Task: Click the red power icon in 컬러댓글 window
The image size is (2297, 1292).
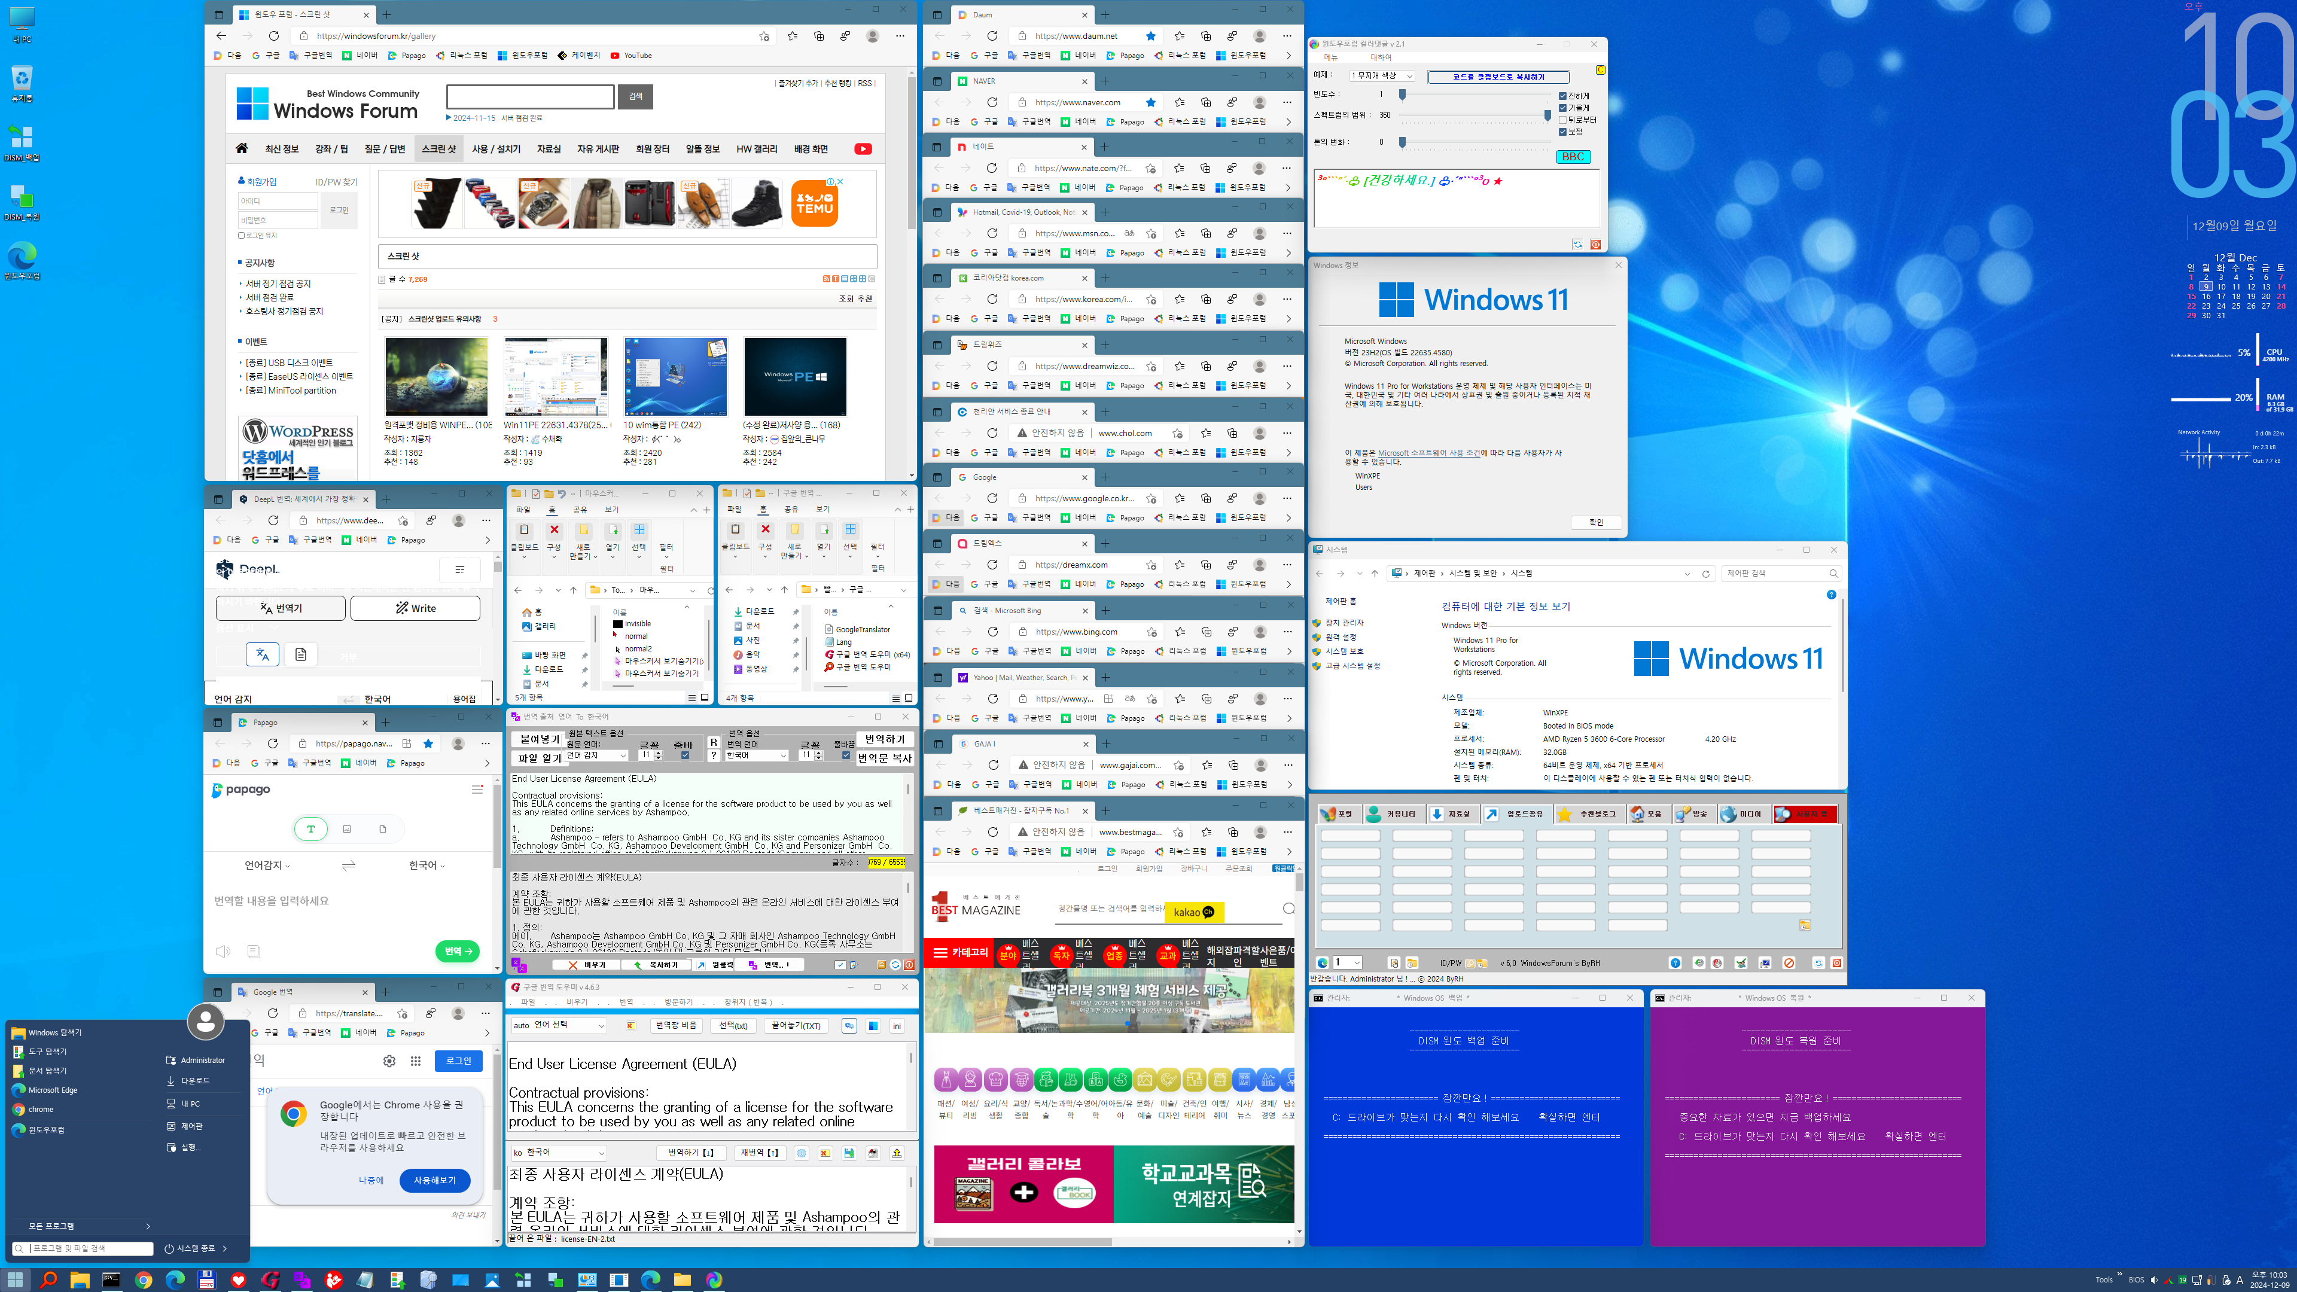Action: pos(1595,244)
